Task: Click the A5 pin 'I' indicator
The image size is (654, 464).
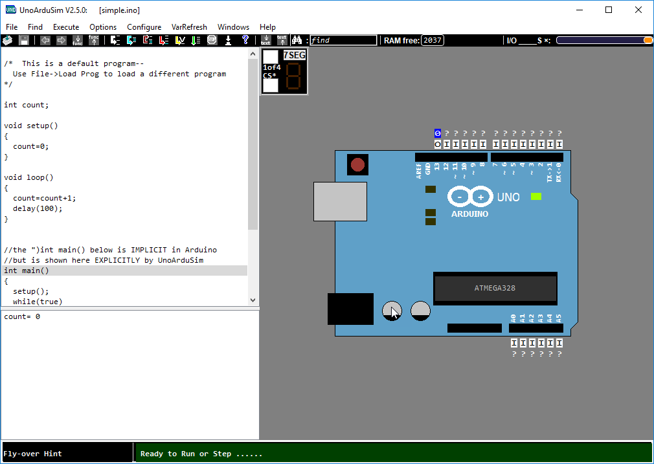Action: coord(559,343)
